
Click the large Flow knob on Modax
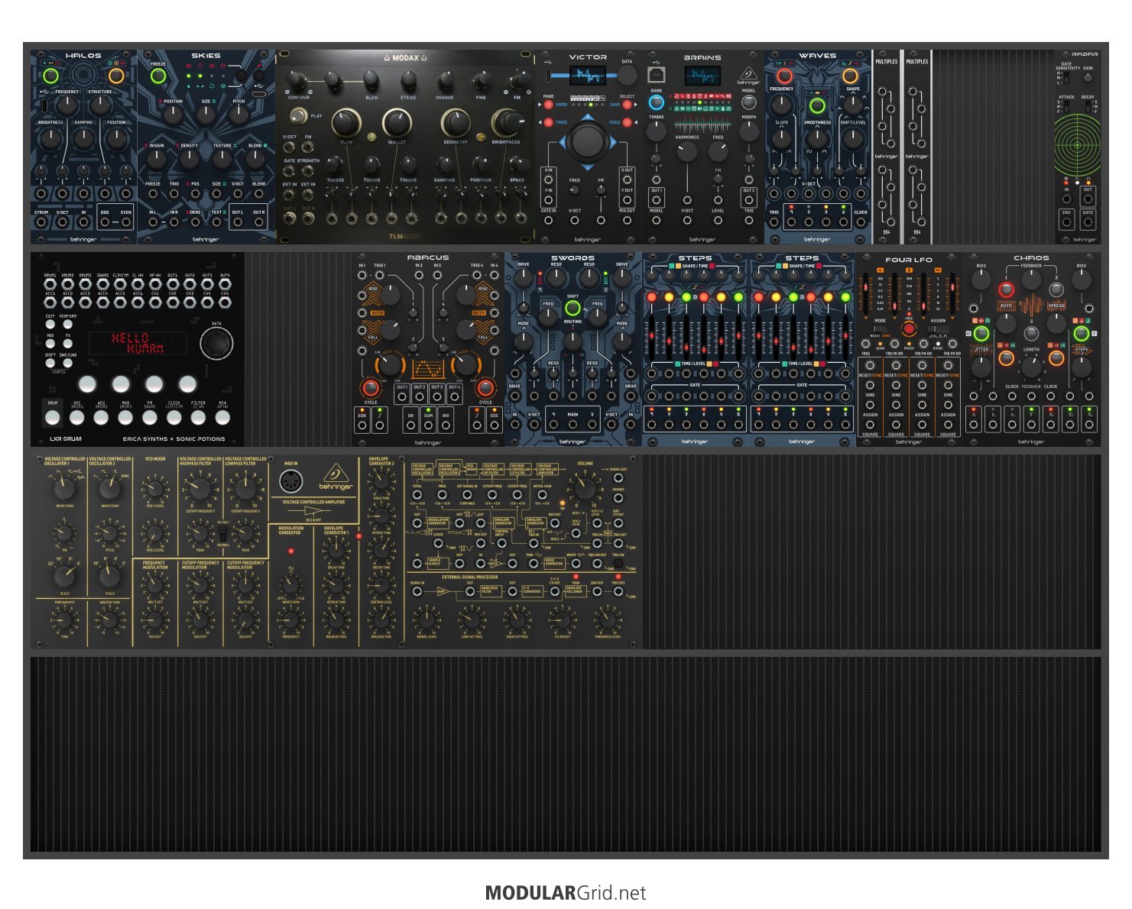(346, 122)
